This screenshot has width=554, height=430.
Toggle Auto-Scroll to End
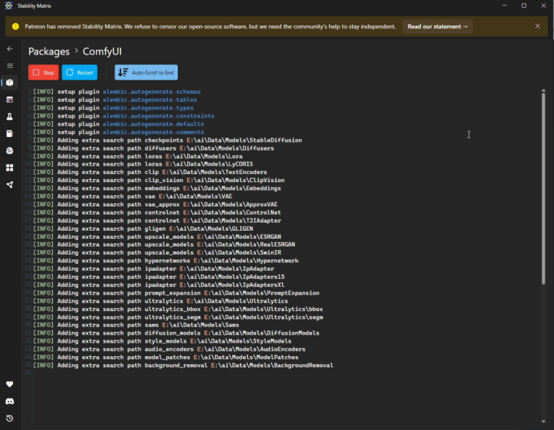point(146,72)
